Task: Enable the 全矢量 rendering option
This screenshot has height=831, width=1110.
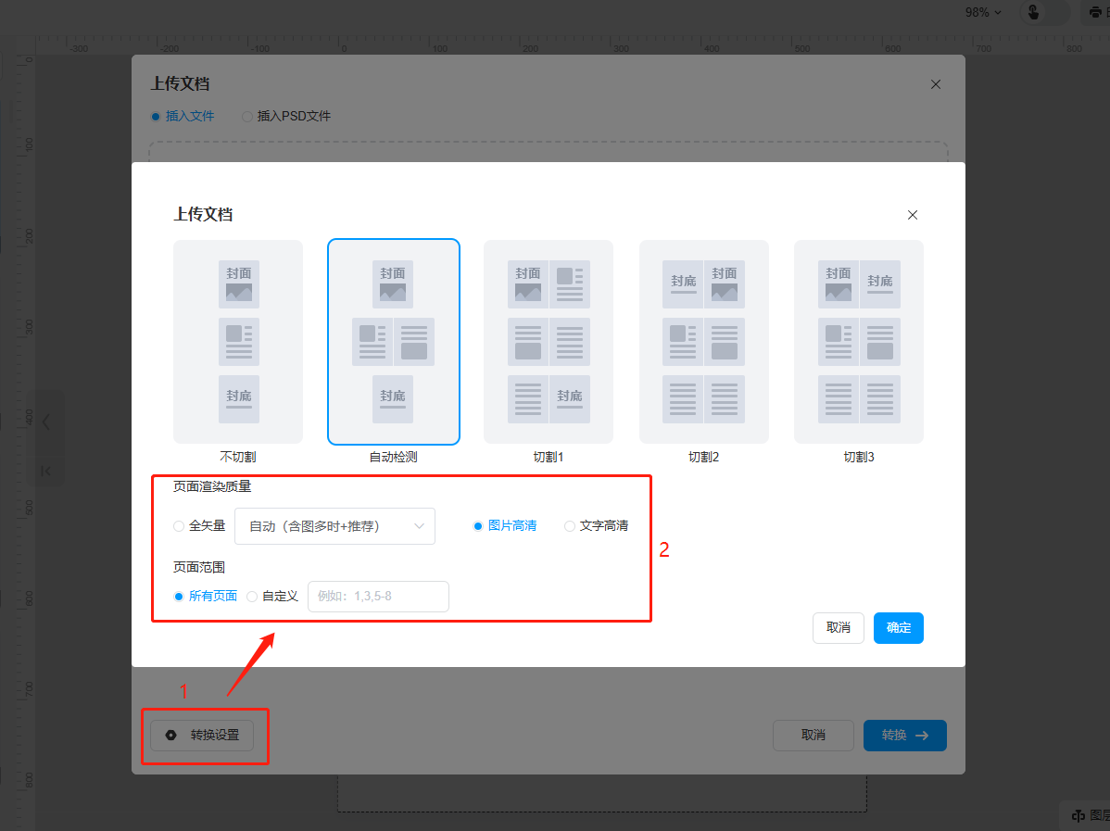Action: 180,526
